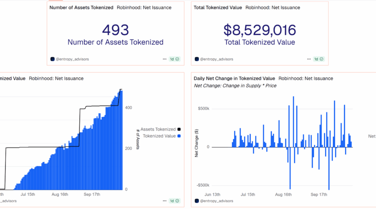The image size is (376, 209).
Task: Click the black Assets Tokenized legend color square
Action: tap(179, 129)
